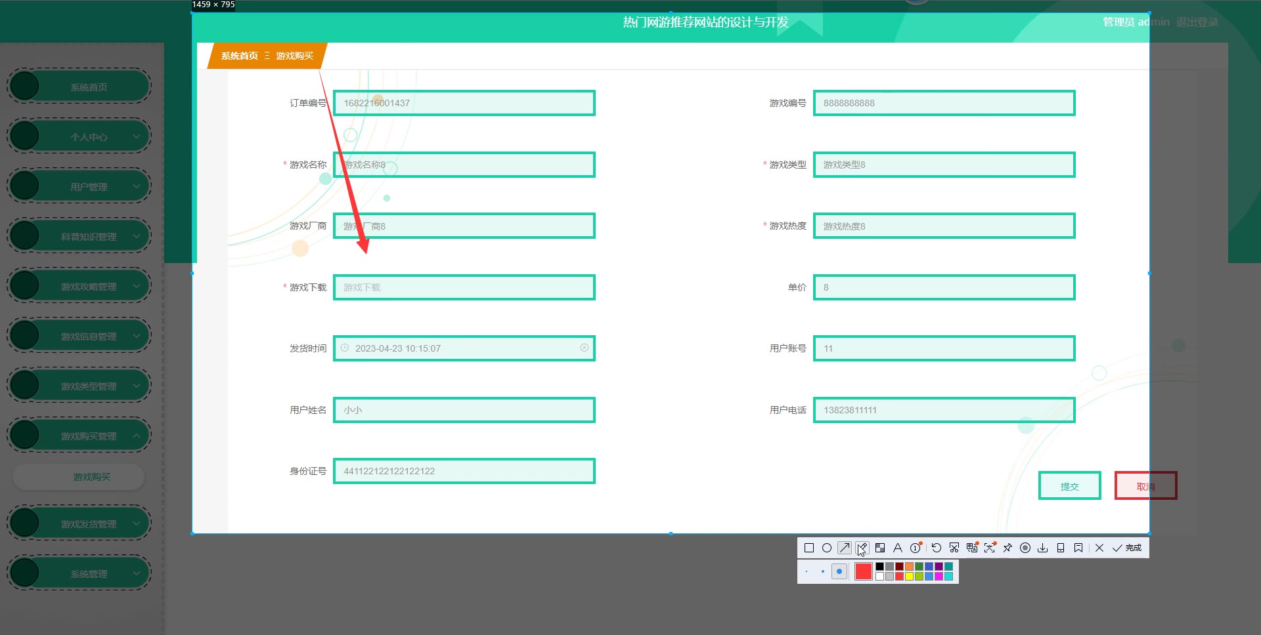Go to 系统首页 in the breadcrumb
Viewport: 1261px width, 635px height.
[x=239, y=56]
